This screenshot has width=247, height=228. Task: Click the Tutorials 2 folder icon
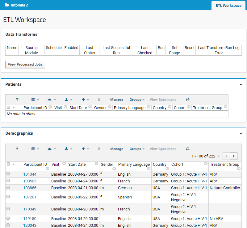click(7, 5)
